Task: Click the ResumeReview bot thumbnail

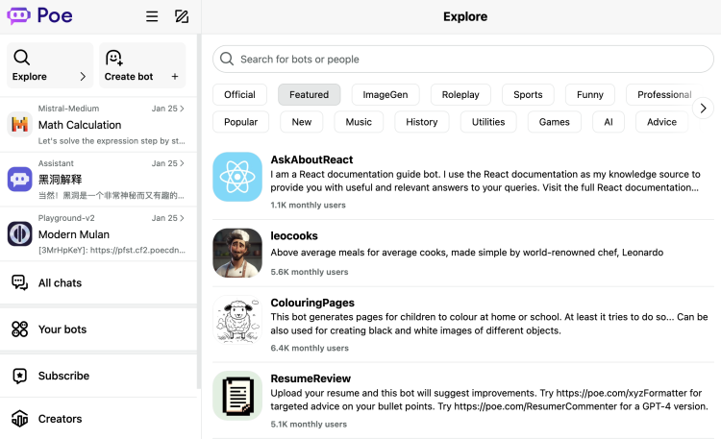Action: tap(237, 395)
